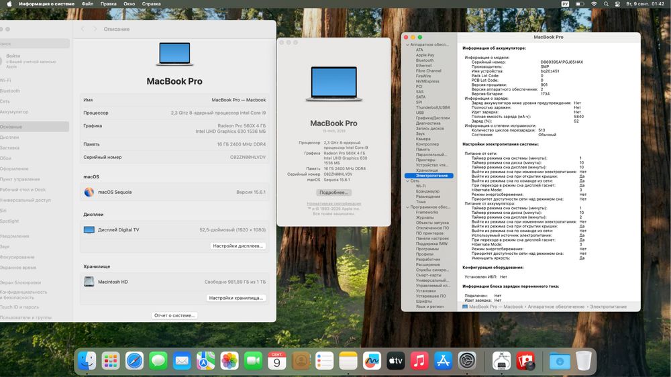The image size is (671, 377).
Task: Open Reminders app in the Dock
Action: pyautogui.click(x=324, y=361)
